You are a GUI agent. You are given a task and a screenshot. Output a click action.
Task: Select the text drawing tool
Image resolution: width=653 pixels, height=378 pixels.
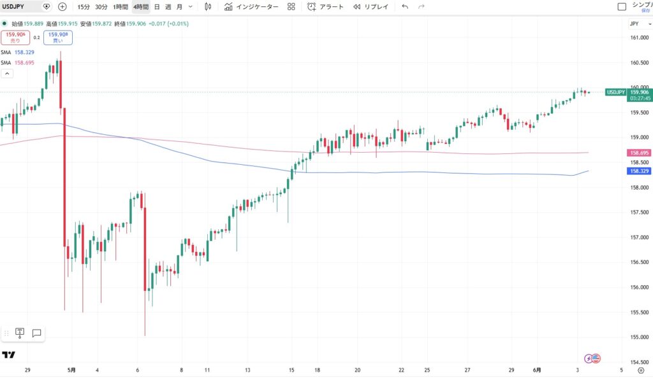tap(20, 333)
